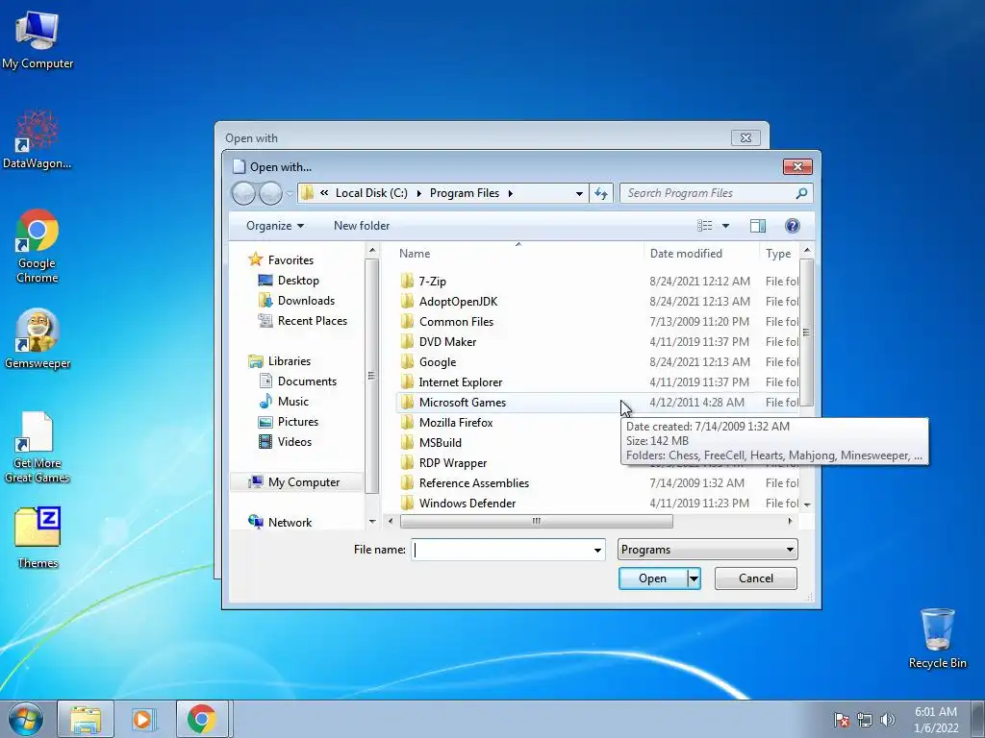Open the File name dropdown arrow

point(597,551)
